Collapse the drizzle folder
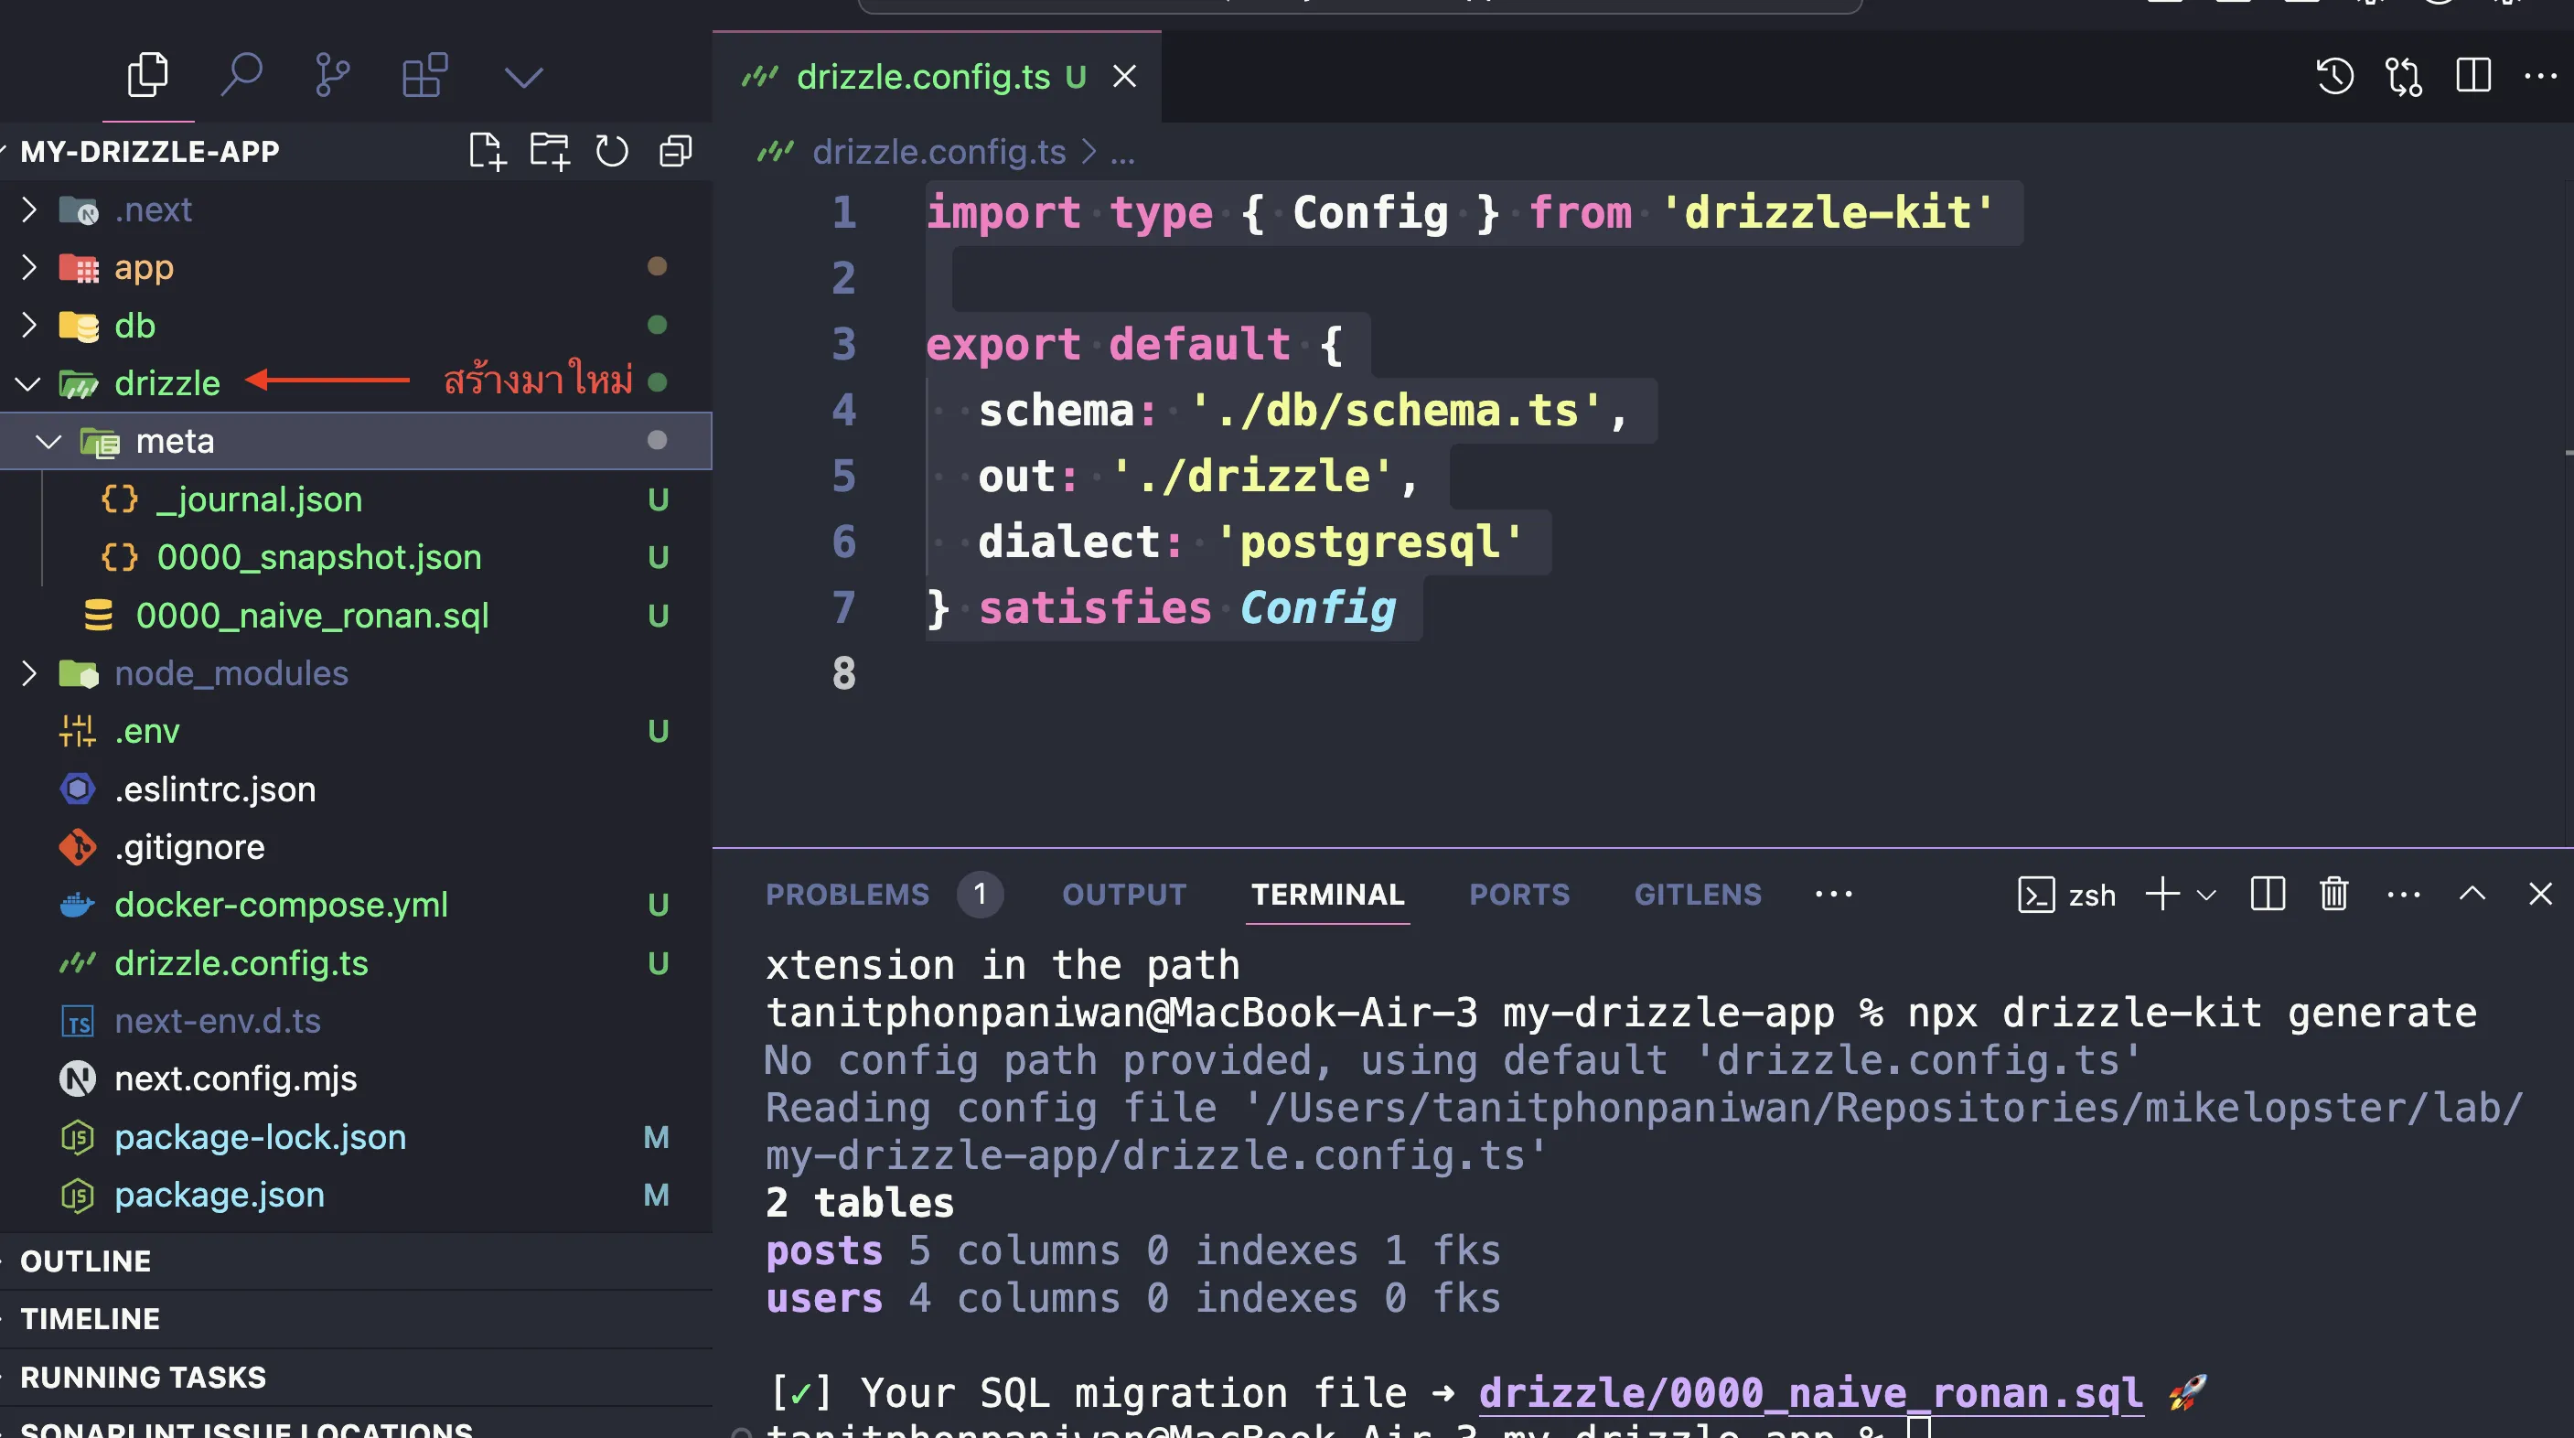The width and height of the screenshot is (2574, 1438). tap(356, 383)
